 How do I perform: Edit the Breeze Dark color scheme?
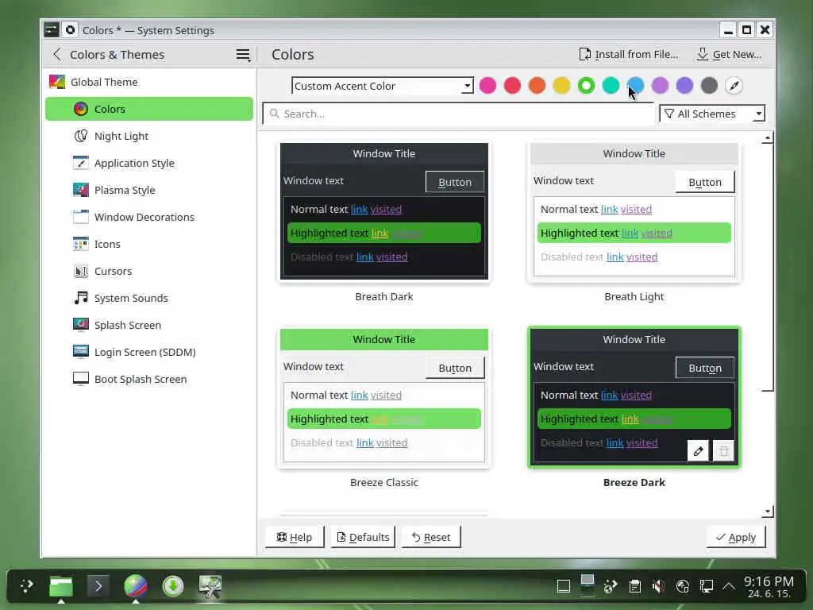click(698, 451)
